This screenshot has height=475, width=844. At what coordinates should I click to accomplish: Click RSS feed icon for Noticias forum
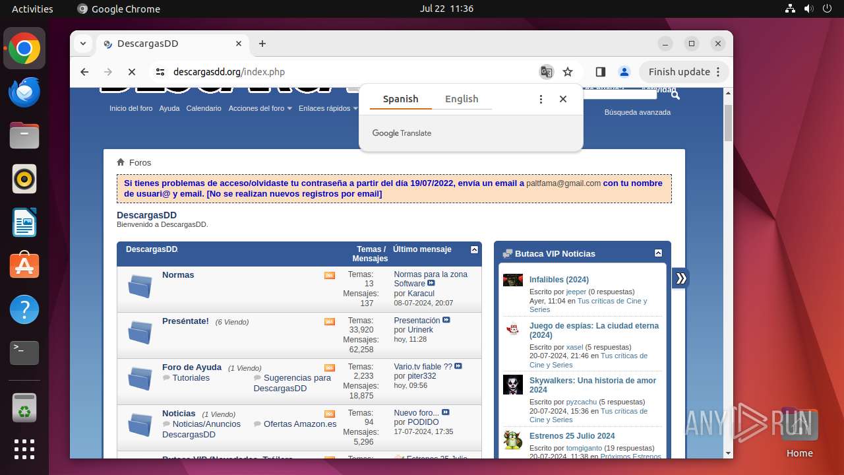tap(330, 414)
